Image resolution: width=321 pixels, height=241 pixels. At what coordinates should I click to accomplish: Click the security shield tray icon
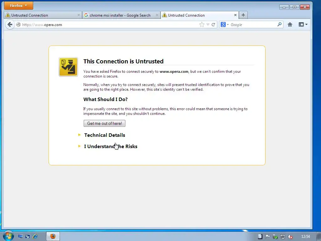275,237
